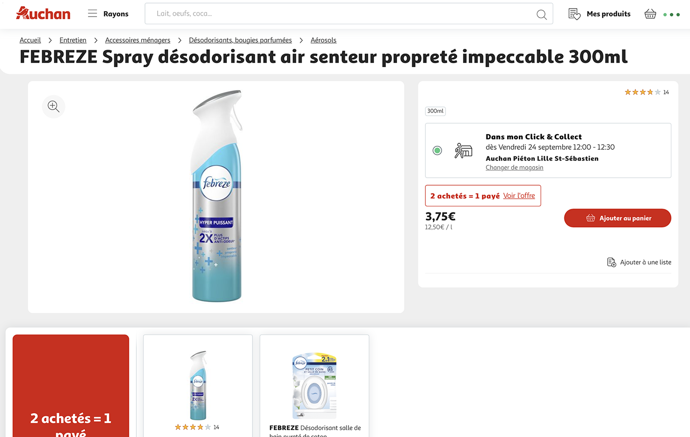Open Febreze salle de bain product thumbnail

pos(314,386)
